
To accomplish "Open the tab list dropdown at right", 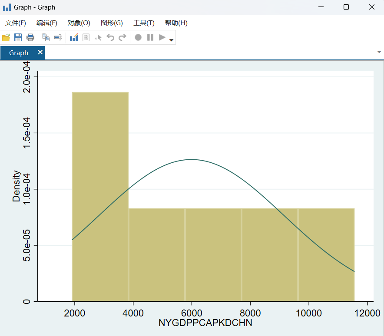I will pos(379,52).
